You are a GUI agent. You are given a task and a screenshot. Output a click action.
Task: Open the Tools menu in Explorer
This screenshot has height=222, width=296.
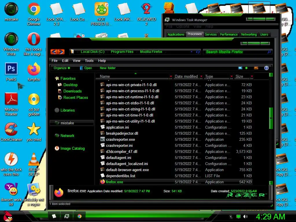point(89,61)
